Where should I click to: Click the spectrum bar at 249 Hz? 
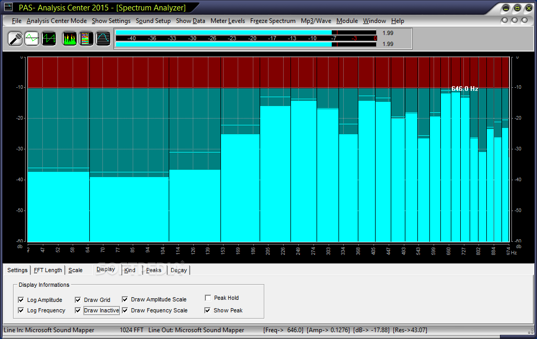pos(304,171)
